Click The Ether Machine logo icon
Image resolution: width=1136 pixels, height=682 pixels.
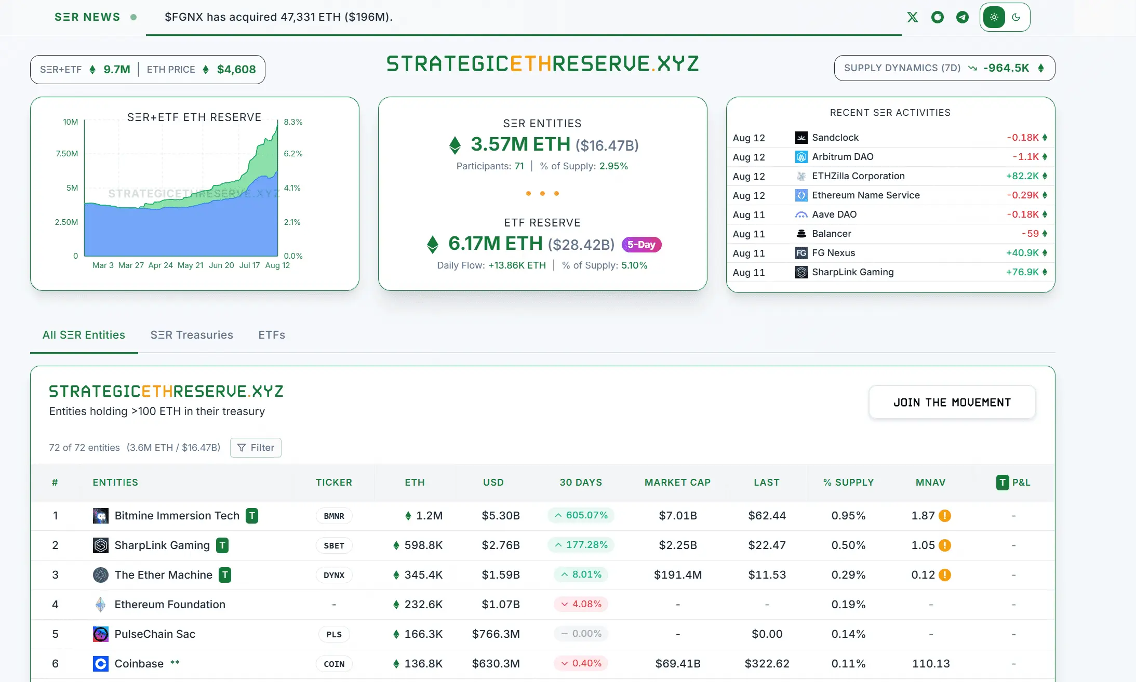101,575
